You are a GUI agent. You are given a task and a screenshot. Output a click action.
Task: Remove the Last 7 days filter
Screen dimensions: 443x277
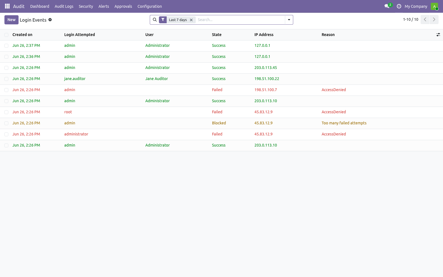click(191, 20)
